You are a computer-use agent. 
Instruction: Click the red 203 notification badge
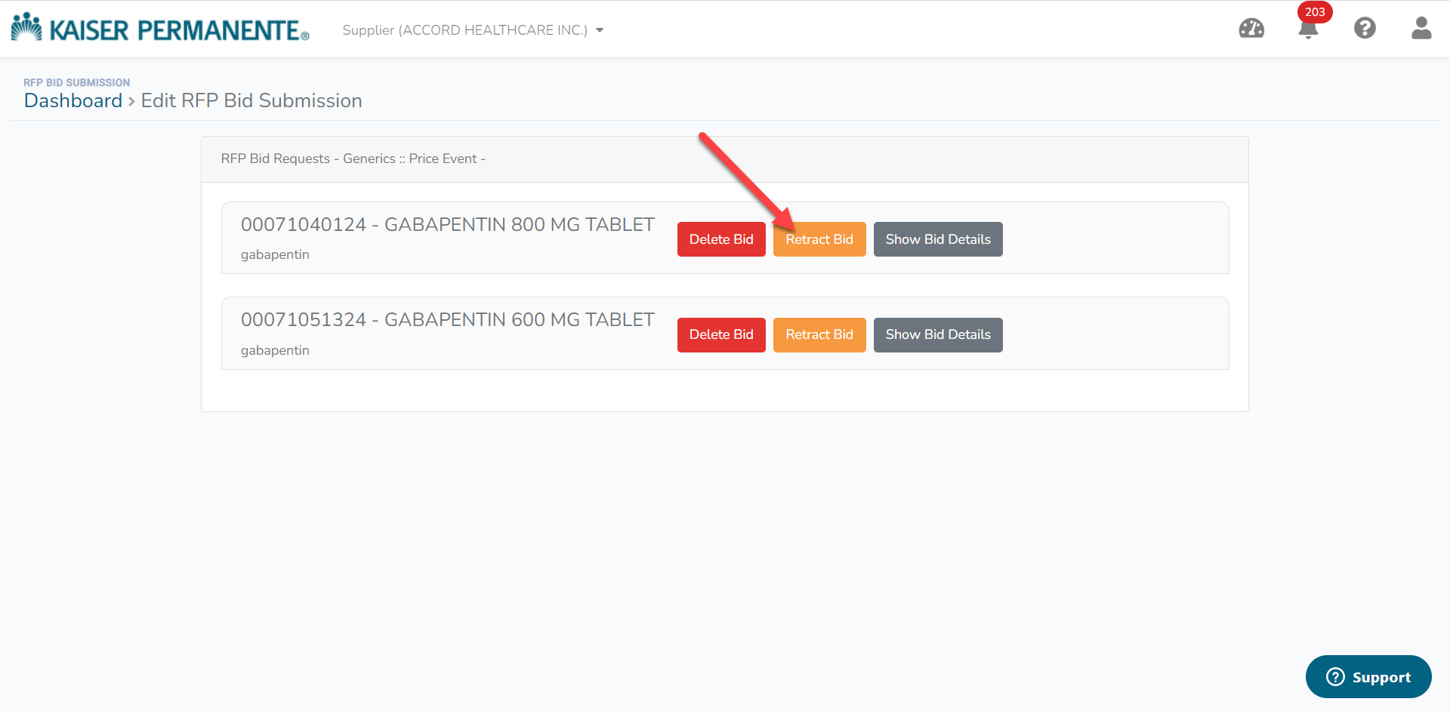[1315, 12]
